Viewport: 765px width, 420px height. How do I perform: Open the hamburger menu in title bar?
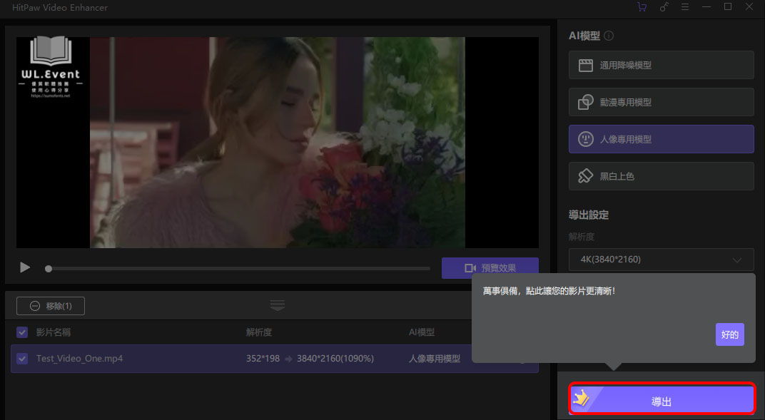(x=685, y=7)
